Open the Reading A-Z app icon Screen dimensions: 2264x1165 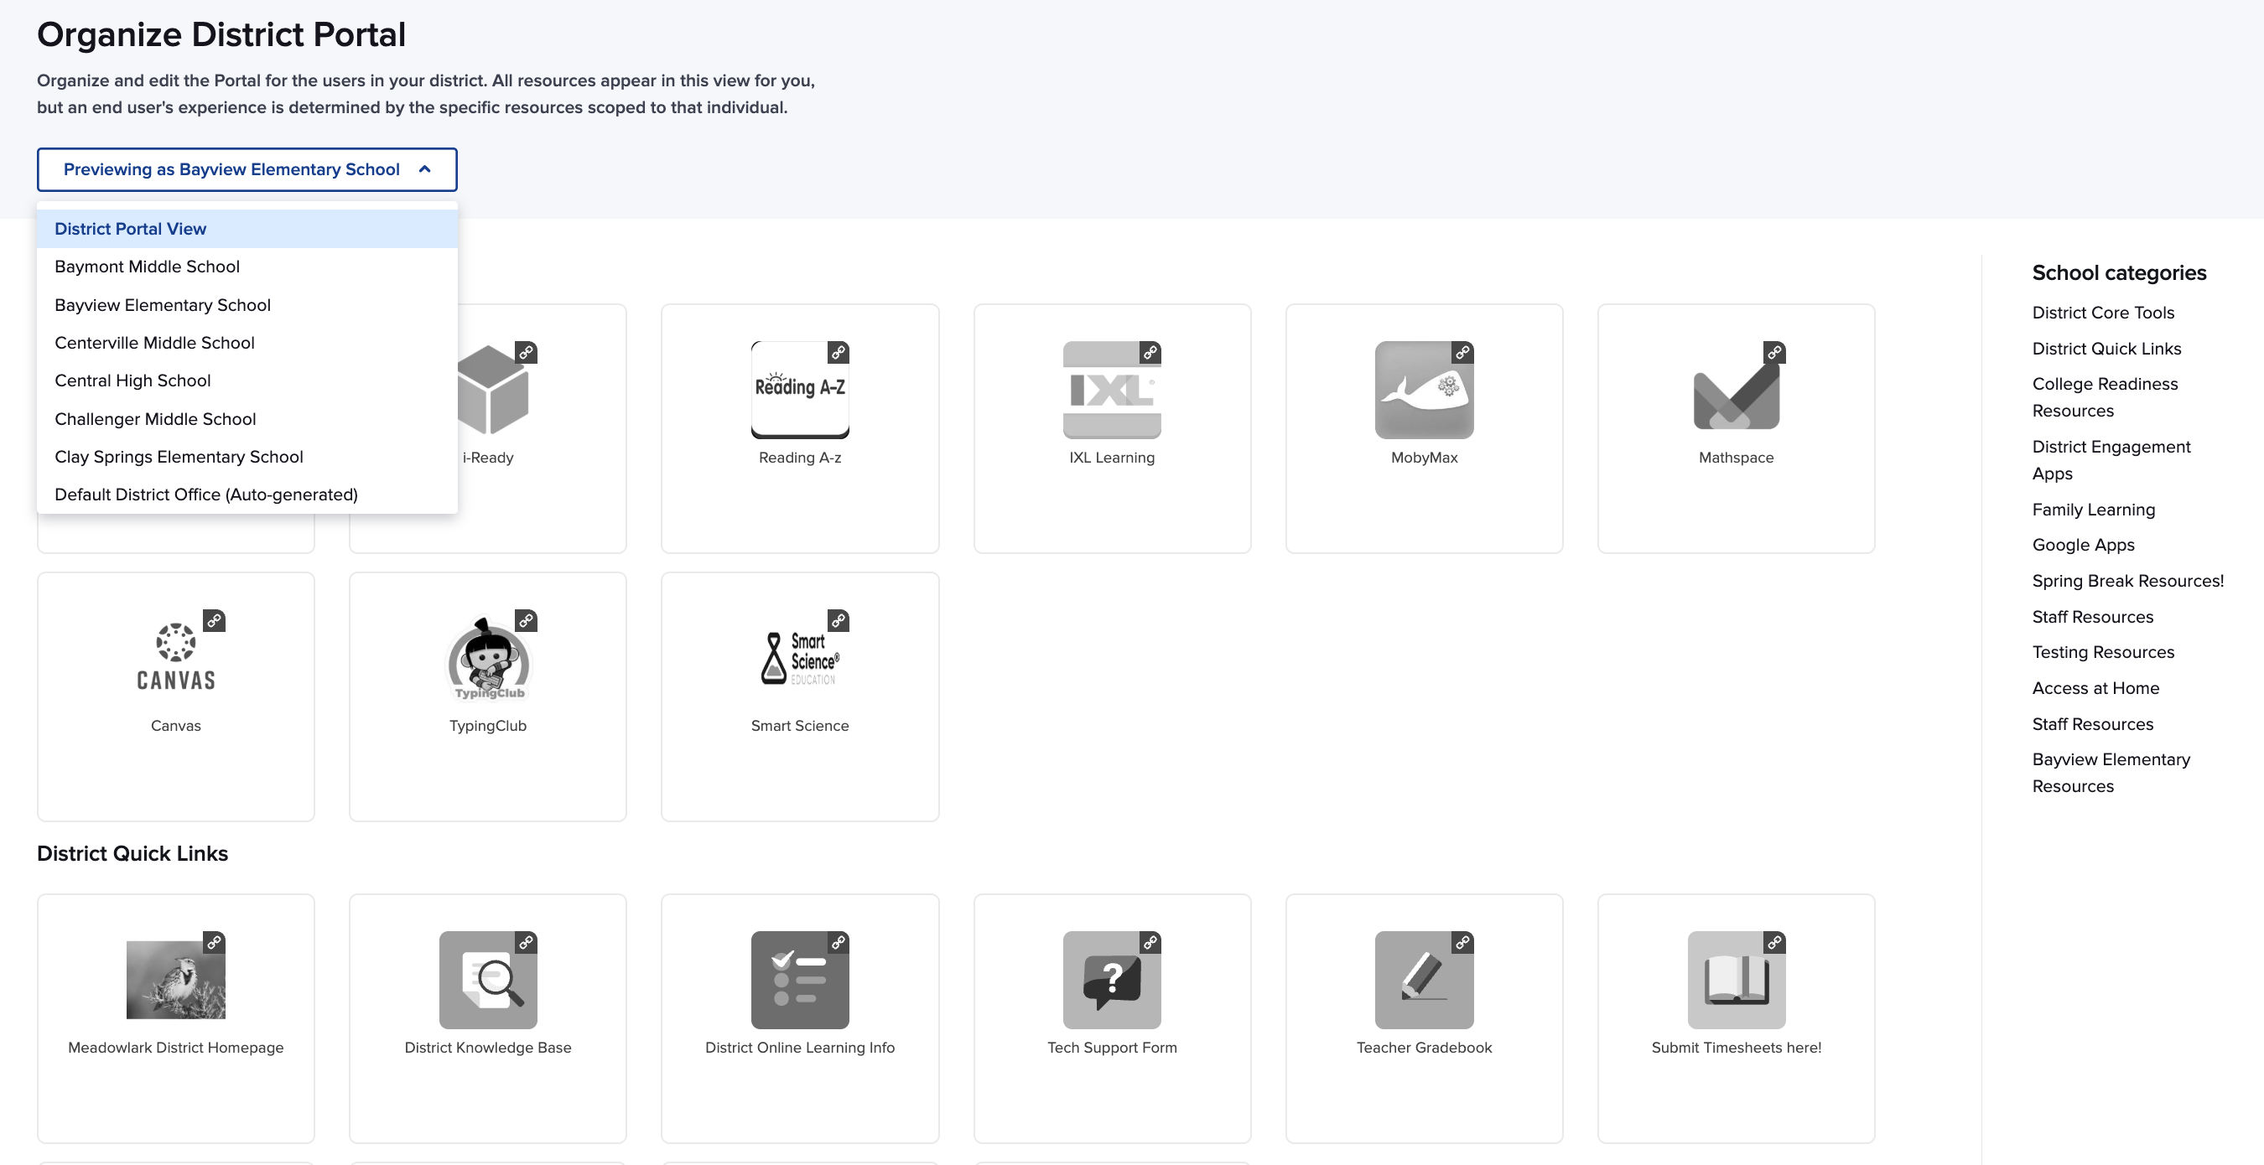[x=799, y=389]
